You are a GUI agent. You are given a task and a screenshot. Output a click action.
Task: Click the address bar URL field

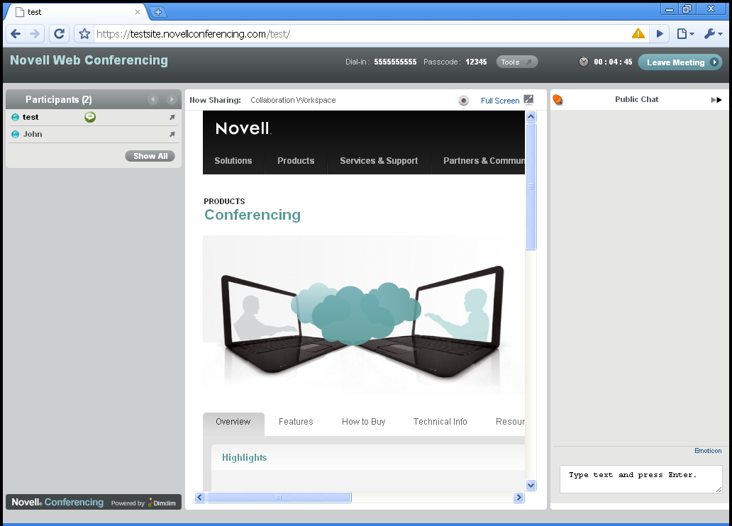tap(362, 34)
